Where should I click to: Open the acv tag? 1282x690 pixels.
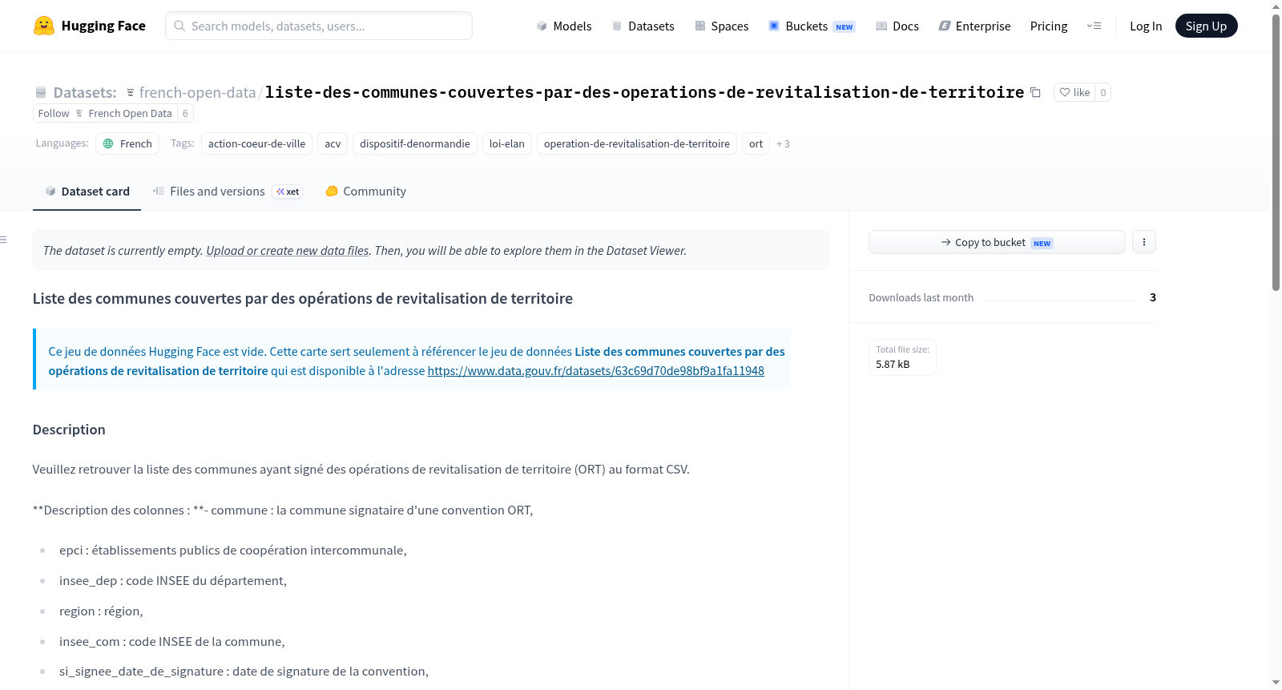coord(333,144)
